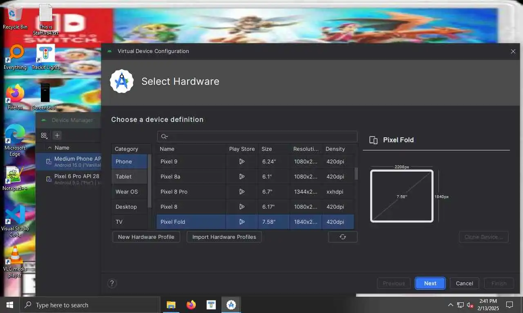Click the Play Store icon for Pixel 8a
Image resolution: width=523 pixels, height=313 pixels.
pos(242,176)
